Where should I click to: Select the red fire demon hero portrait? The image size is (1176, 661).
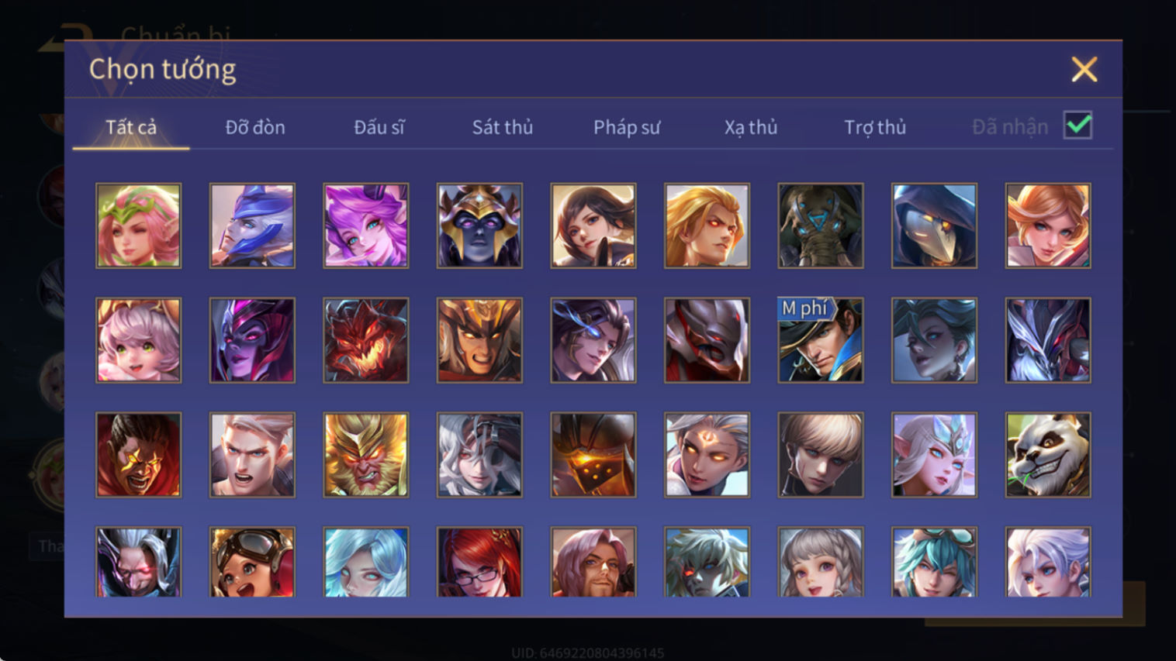(365, 340)
